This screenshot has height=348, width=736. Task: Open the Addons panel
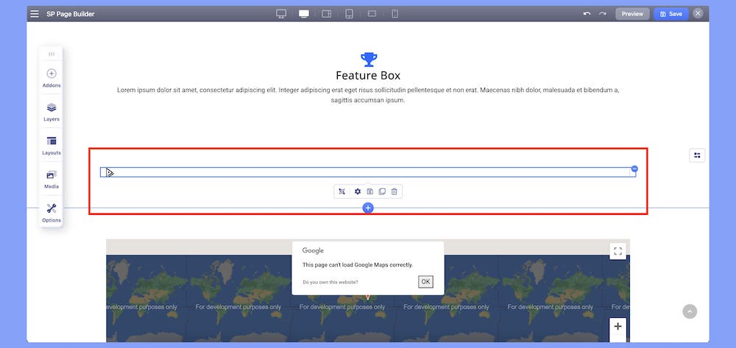(52, 77)
